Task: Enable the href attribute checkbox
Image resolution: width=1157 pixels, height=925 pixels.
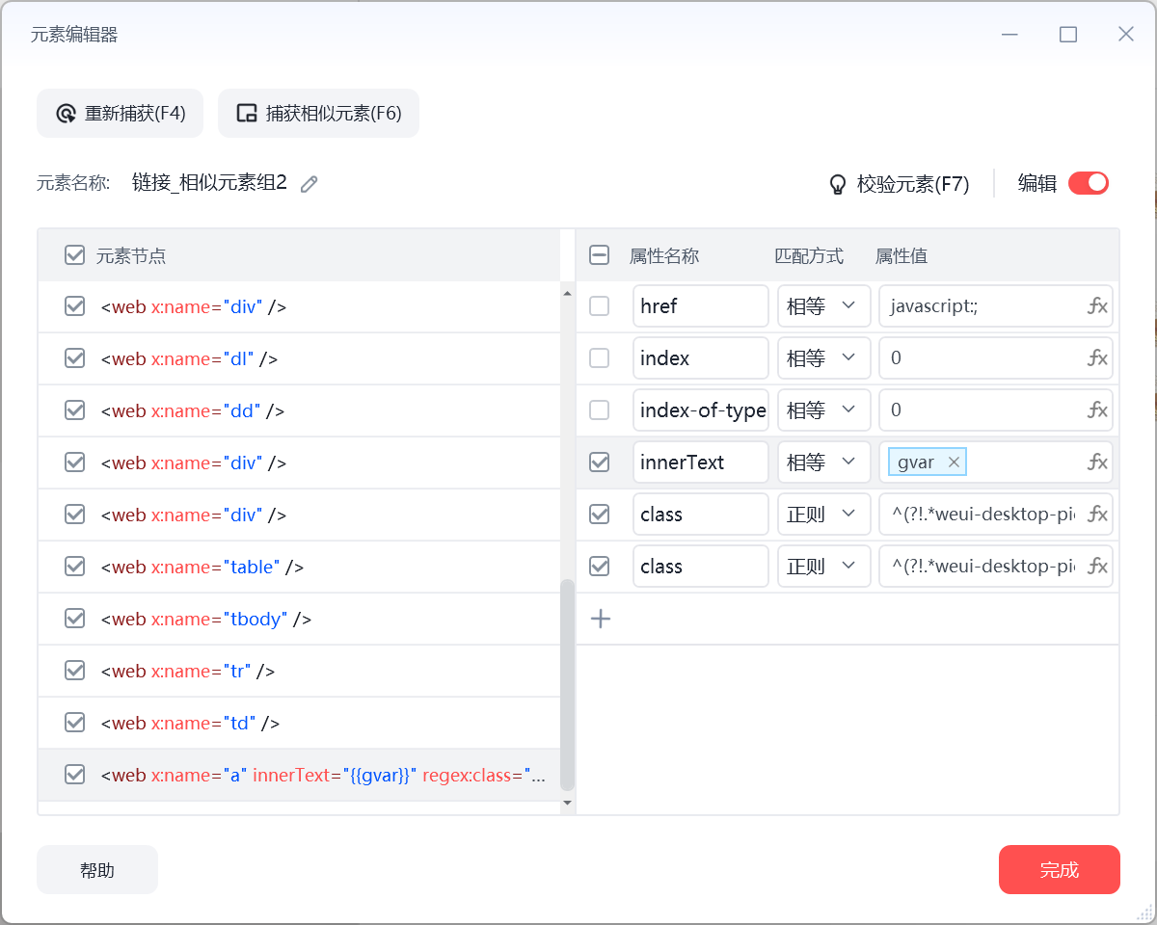Action: click(599, 306)
